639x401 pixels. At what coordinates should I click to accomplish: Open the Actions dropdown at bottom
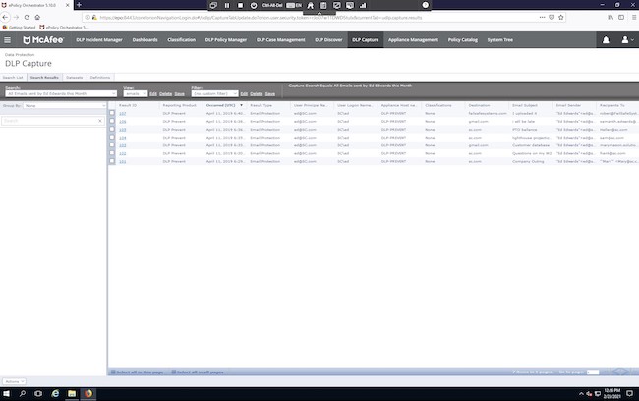point(15,381)
